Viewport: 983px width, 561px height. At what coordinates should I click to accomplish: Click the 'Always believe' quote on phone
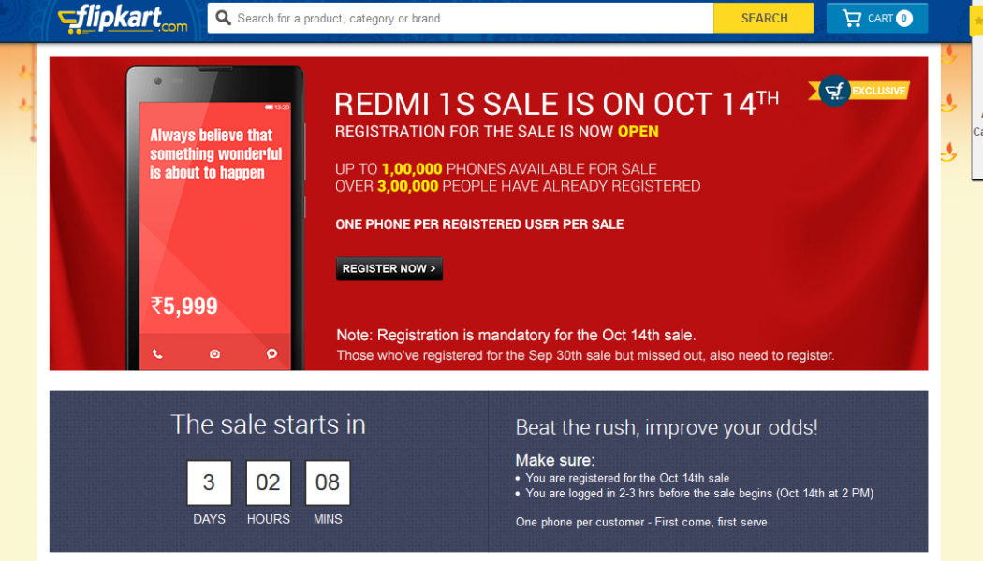[x=215, y=154]
